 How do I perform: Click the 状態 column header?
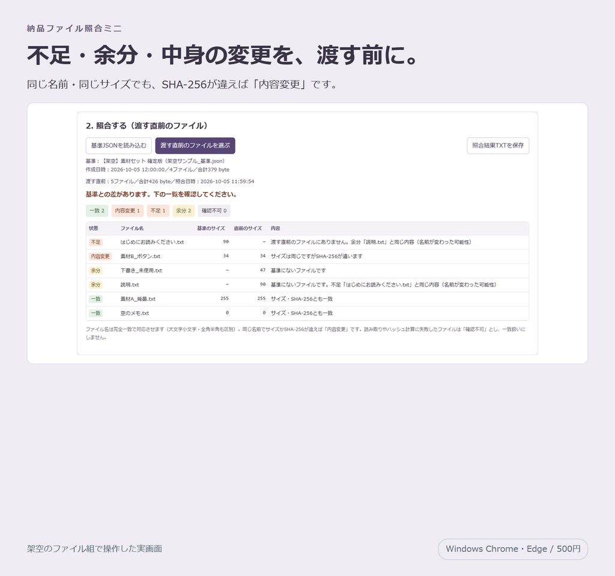pos(93,228)
